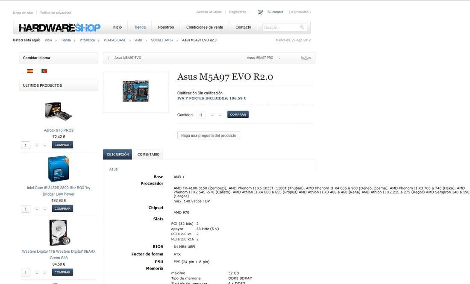
Task: Switch to the DESCRIPCIÓN tab
Action: click(x=117, y=155)
